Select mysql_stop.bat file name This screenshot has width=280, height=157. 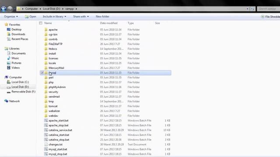click(x=58, y=154)
